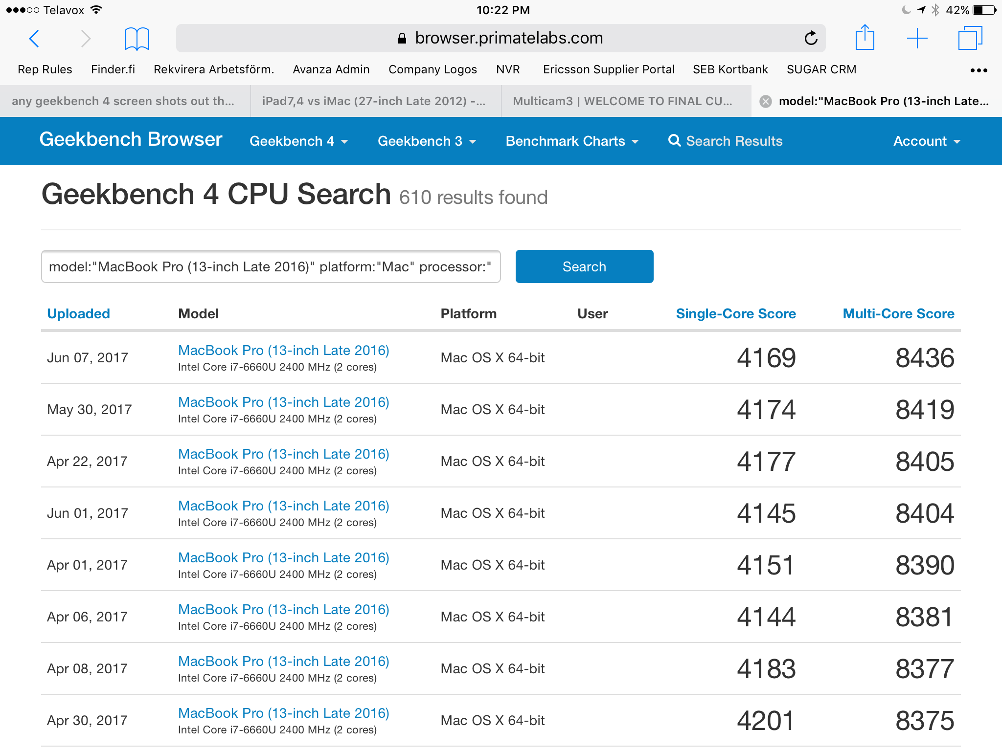Expand the Geekbench 4 dropdown menu
This screenshot has height=751, width=1002.
(298, 141)
